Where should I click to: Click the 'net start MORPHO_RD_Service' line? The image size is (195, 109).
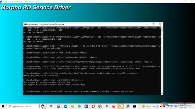(53, 80)
